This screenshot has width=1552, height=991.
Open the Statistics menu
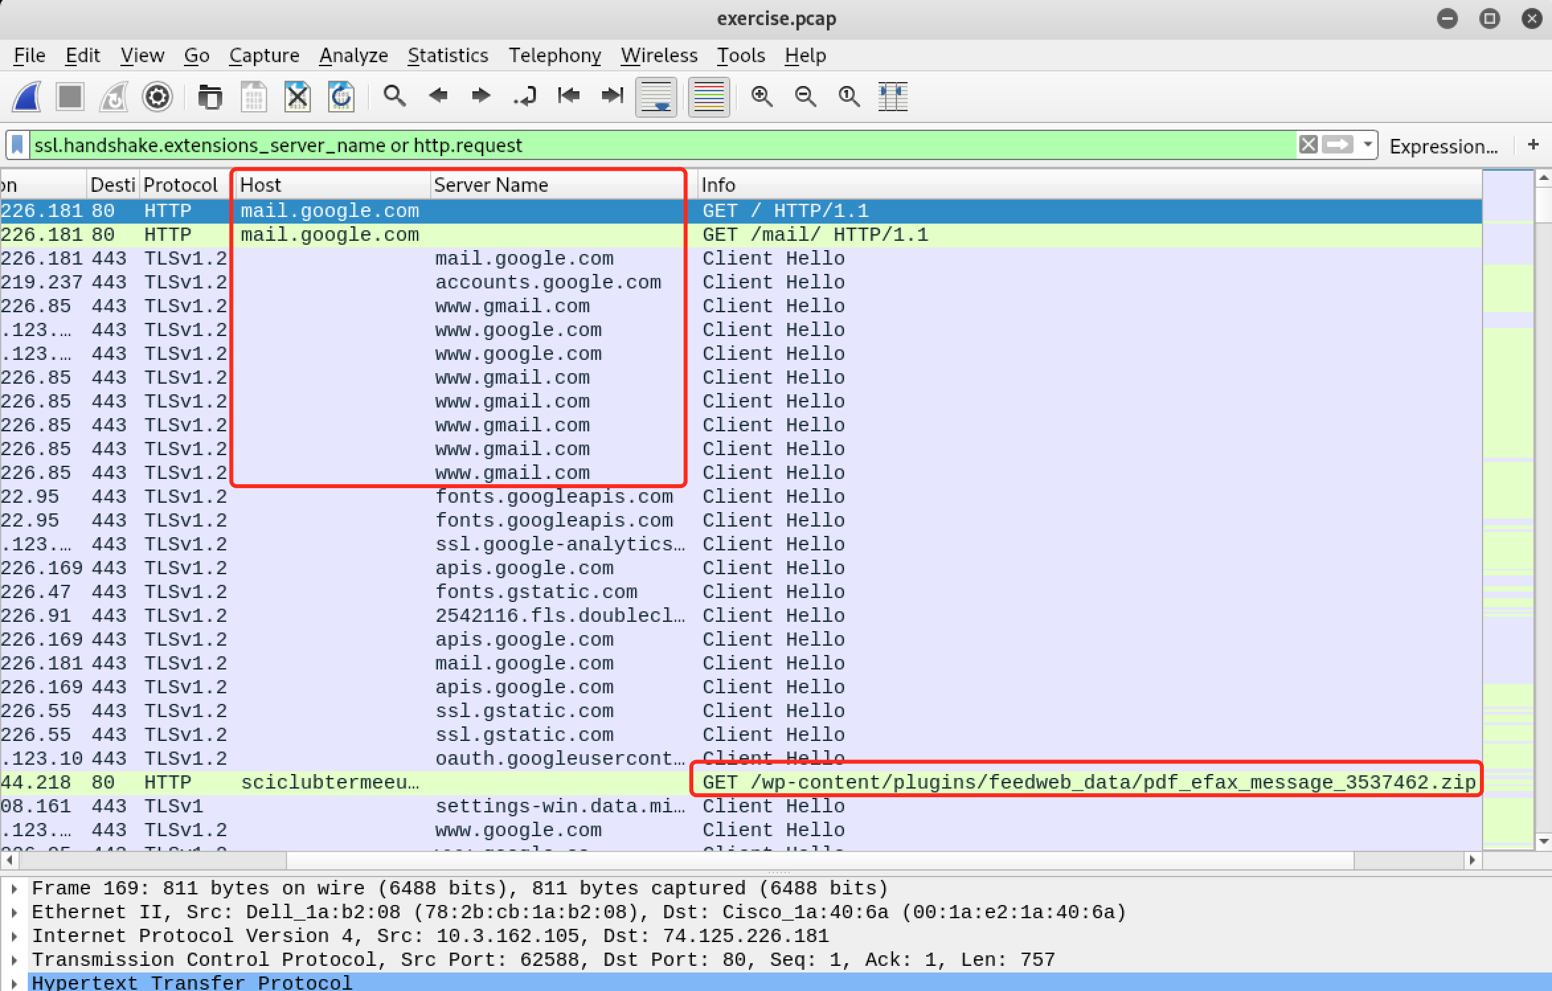448,56
